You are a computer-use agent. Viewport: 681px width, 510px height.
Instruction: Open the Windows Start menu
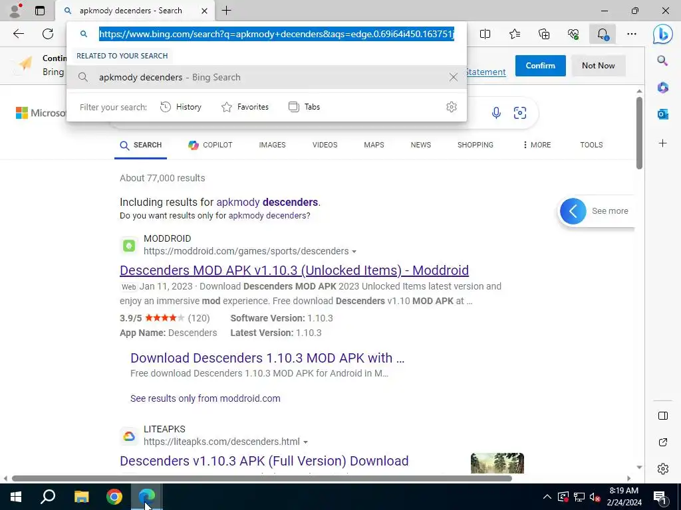(16, 497)
